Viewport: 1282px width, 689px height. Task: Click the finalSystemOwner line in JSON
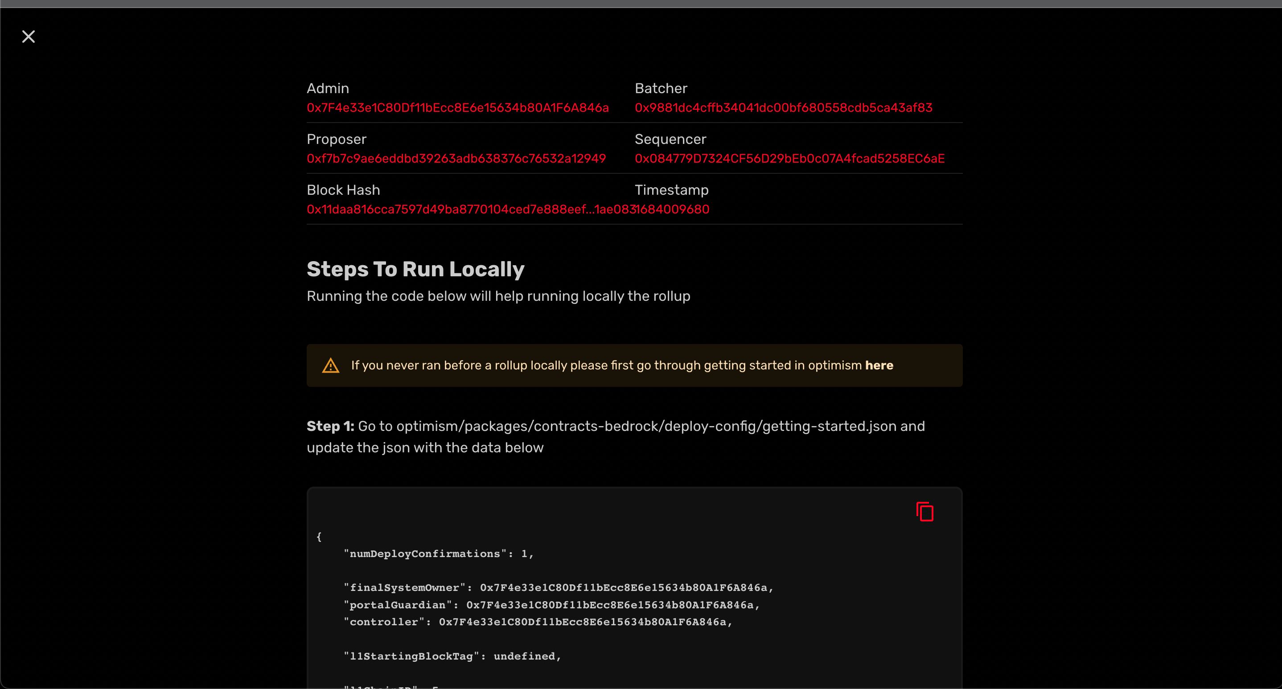coord(559,587)
